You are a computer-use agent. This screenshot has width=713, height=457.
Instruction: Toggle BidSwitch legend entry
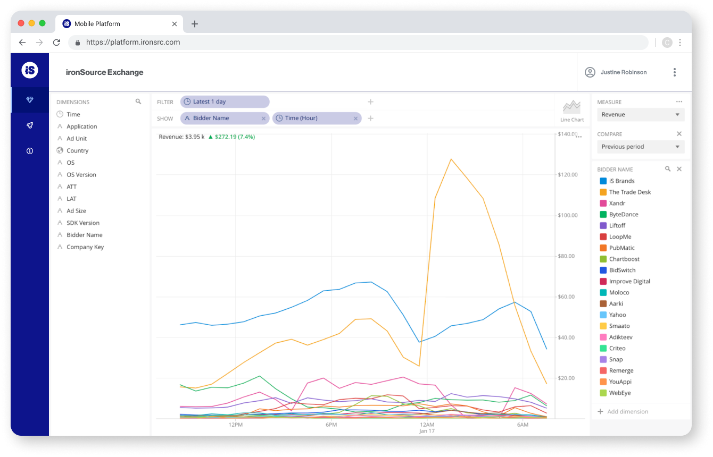(618, 270)
